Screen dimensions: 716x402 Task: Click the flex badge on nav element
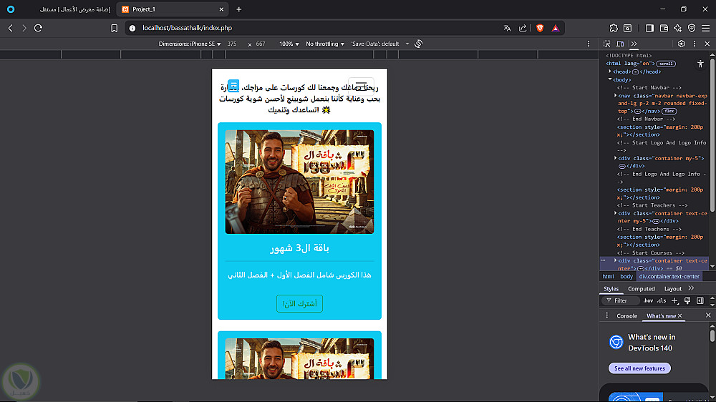pyautogui.click(x=669, y=112)
